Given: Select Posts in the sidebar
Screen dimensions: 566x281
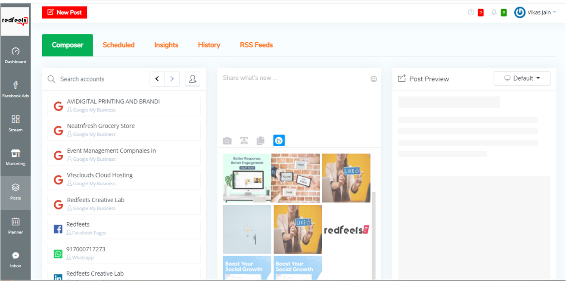Looking at the screenshot, I should pos(16,192).
